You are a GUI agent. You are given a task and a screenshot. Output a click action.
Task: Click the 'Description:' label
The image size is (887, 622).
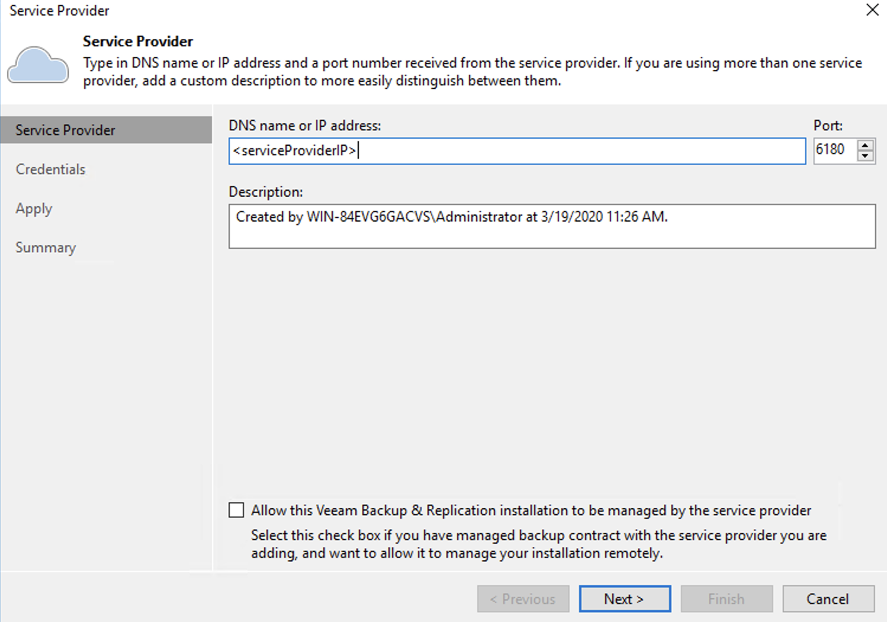click(266, 192)
